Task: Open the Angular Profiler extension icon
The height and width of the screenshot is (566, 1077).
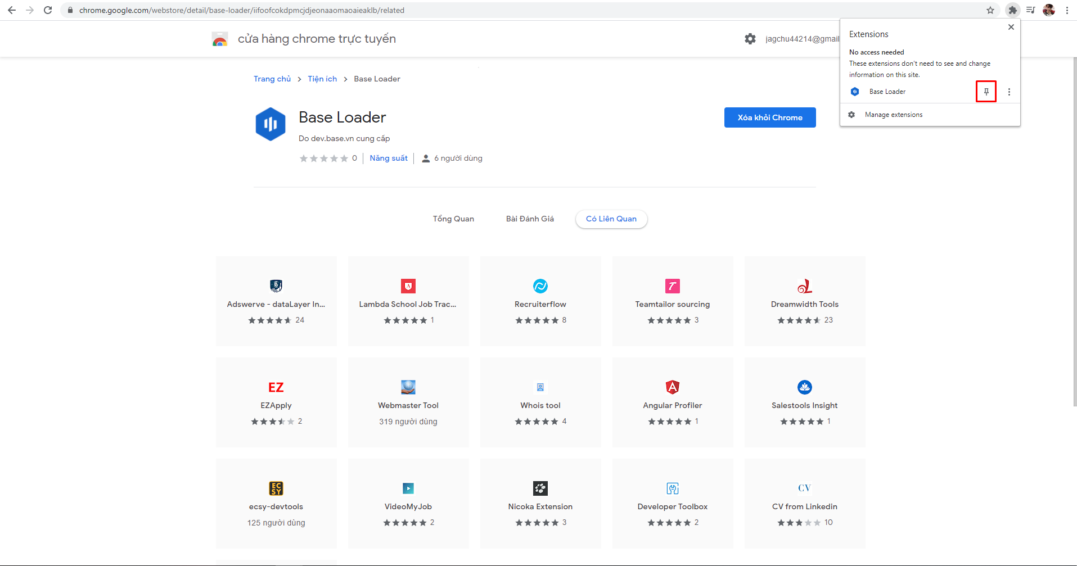Action: coord(673,387)
